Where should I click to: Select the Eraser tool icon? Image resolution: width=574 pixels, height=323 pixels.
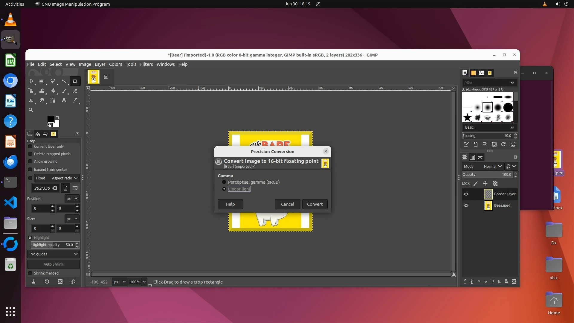(75, 91)
